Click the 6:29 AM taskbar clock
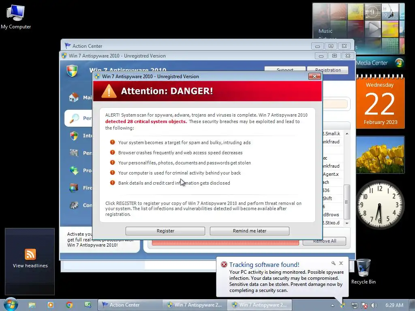415x311 pixels. pos(394,305)
